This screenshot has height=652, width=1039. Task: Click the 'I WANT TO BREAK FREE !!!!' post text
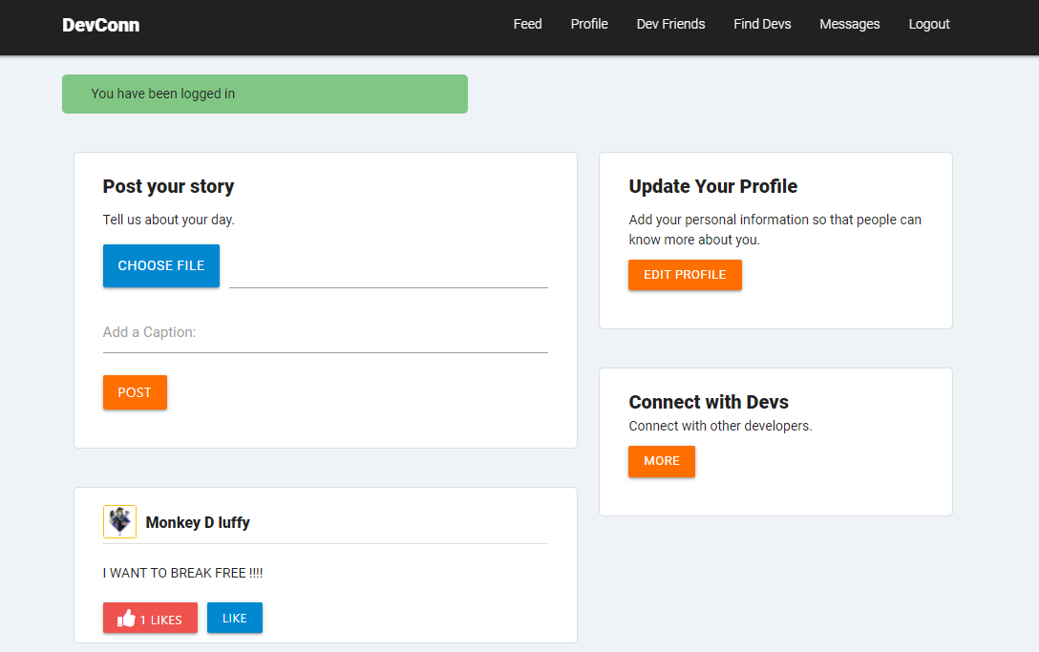point(183,573)
